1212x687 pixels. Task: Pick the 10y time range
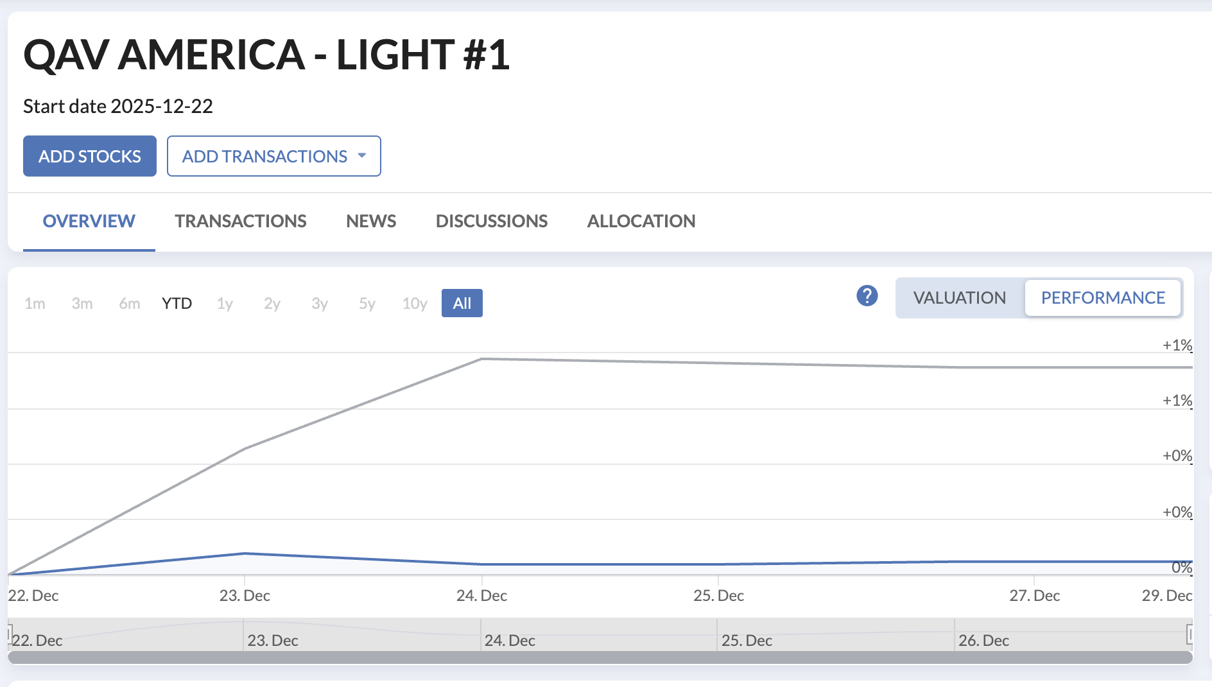pyautogui.click(x=415, y=303)
